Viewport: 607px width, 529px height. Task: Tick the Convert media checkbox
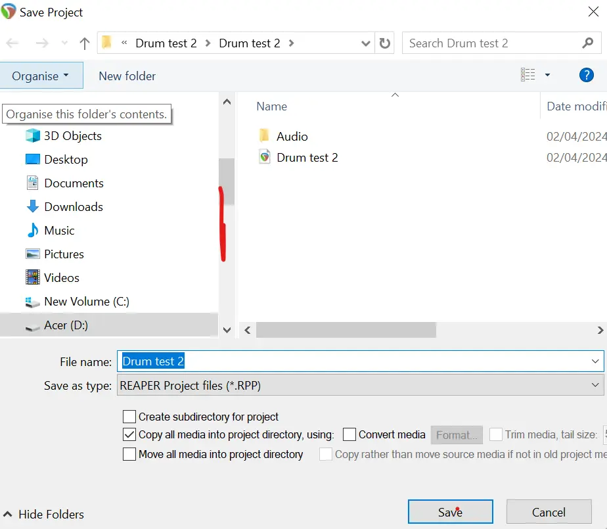[349, 434]
